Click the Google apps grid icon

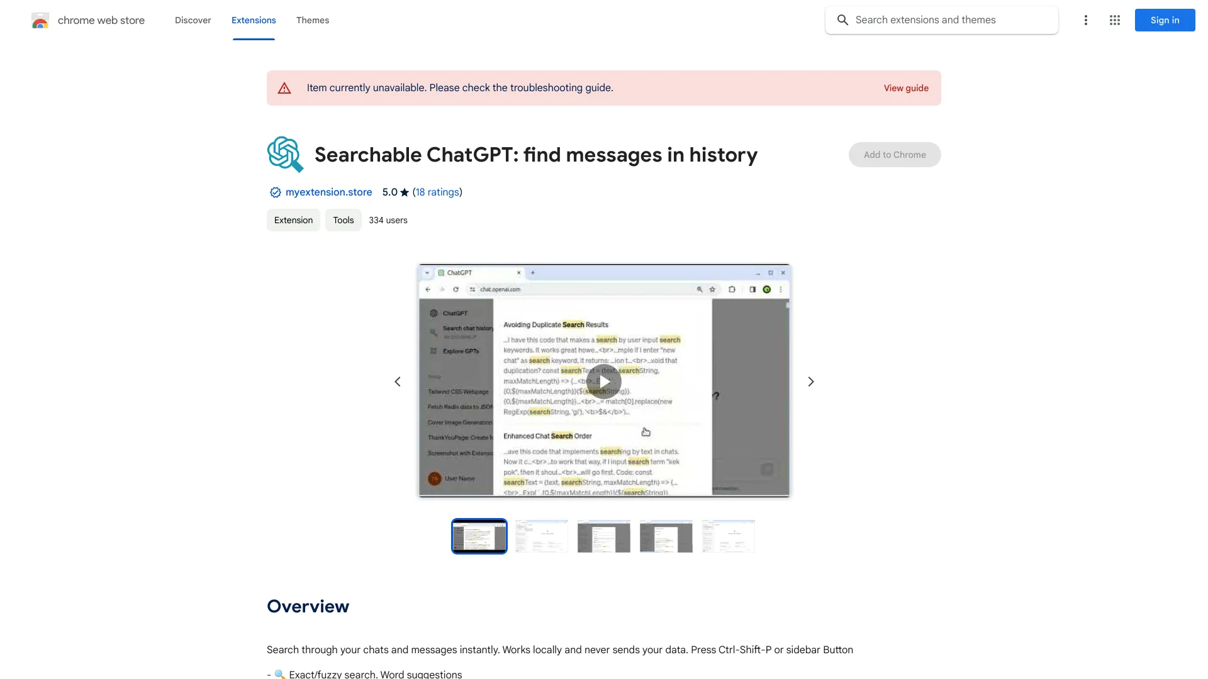pyautogui.click(x=1115, y=20)
